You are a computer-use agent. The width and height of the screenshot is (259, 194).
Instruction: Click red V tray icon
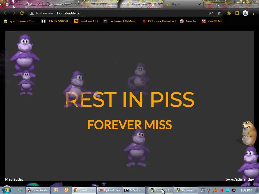[x=209, y=190]
